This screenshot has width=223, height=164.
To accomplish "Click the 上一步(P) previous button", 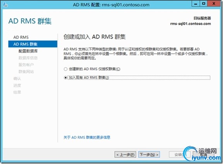I will click(125, 154).
